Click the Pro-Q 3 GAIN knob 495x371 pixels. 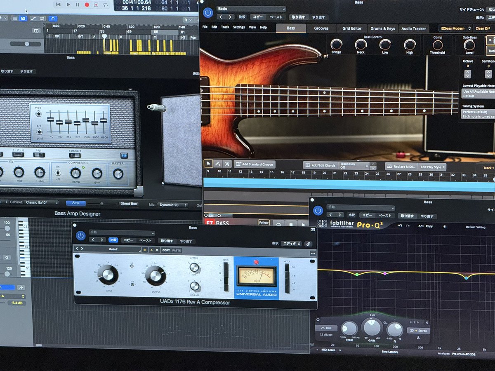point(372,328)
